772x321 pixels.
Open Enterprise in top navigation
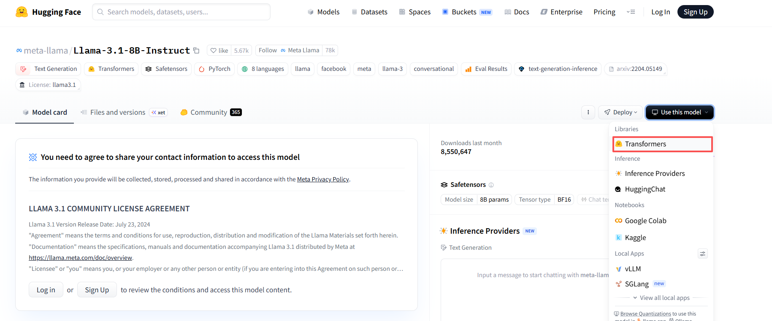click(x=561, y=12)
